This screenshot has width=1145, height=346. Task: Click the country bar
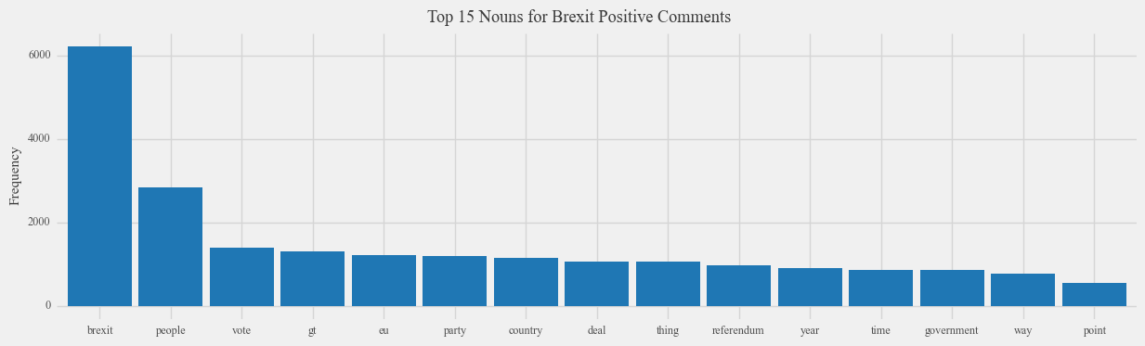point(526,282)
